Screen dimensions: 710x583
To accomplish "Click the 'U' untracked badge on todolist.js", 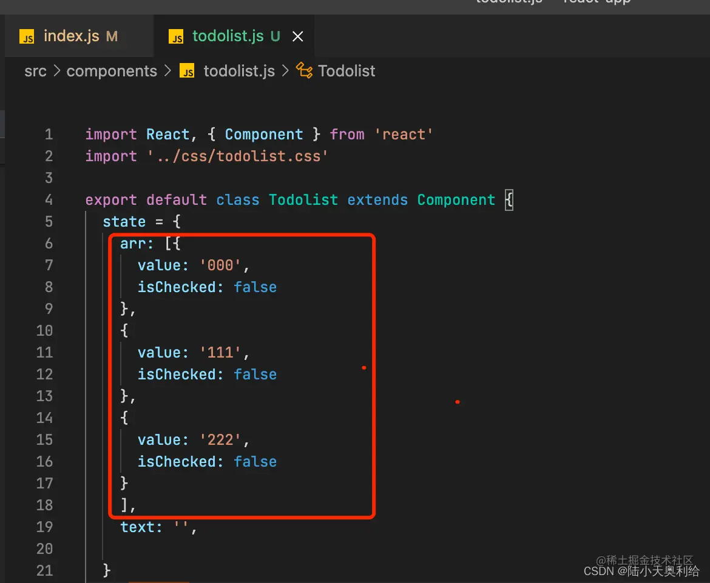I will (276, 36).
